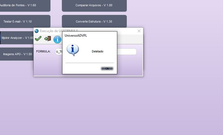Launch Converte Estrutura V 1.30
The image size is (223, 135).
click(x=94, y=21)
